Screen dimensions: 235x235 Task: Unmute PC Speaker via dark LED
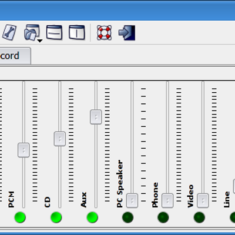coord(128,217)
